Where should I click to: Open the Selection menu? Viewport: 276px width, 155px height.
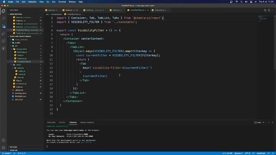click(32, 2)
